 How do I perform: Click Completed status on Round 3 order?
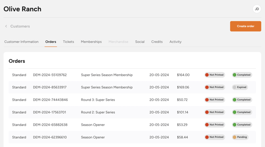pos(242,100)
